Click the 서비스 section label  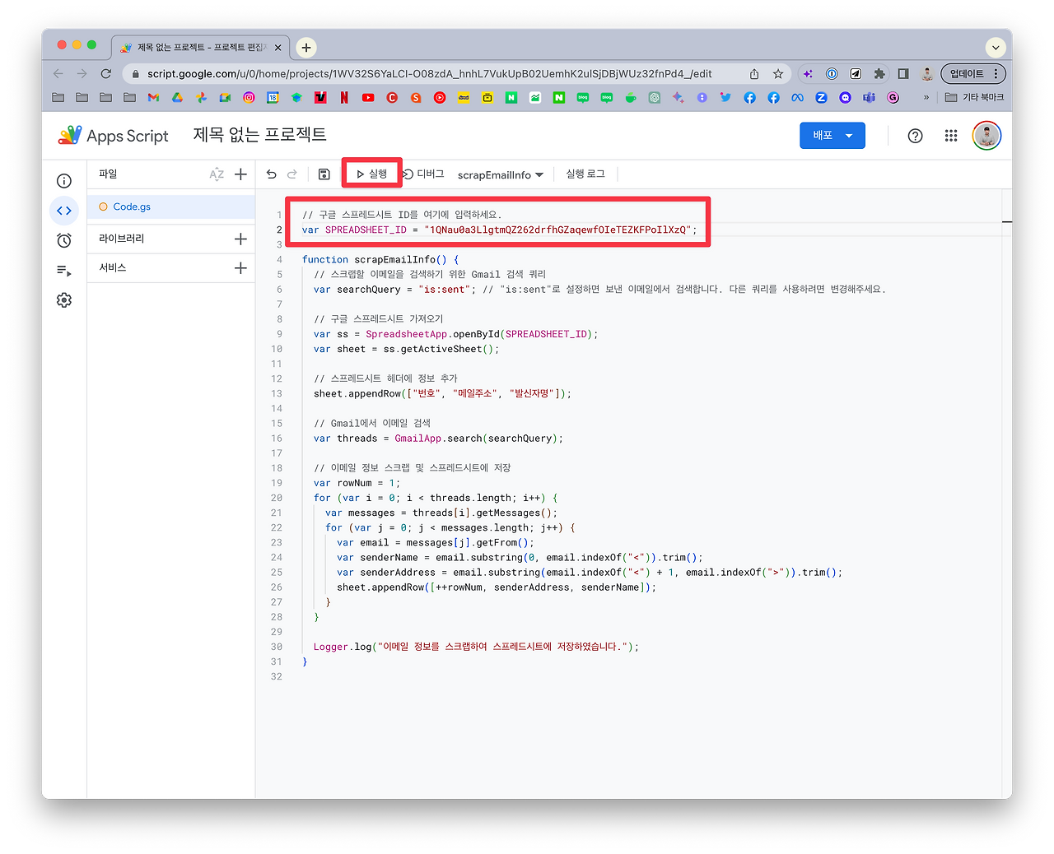coord(113,268)
